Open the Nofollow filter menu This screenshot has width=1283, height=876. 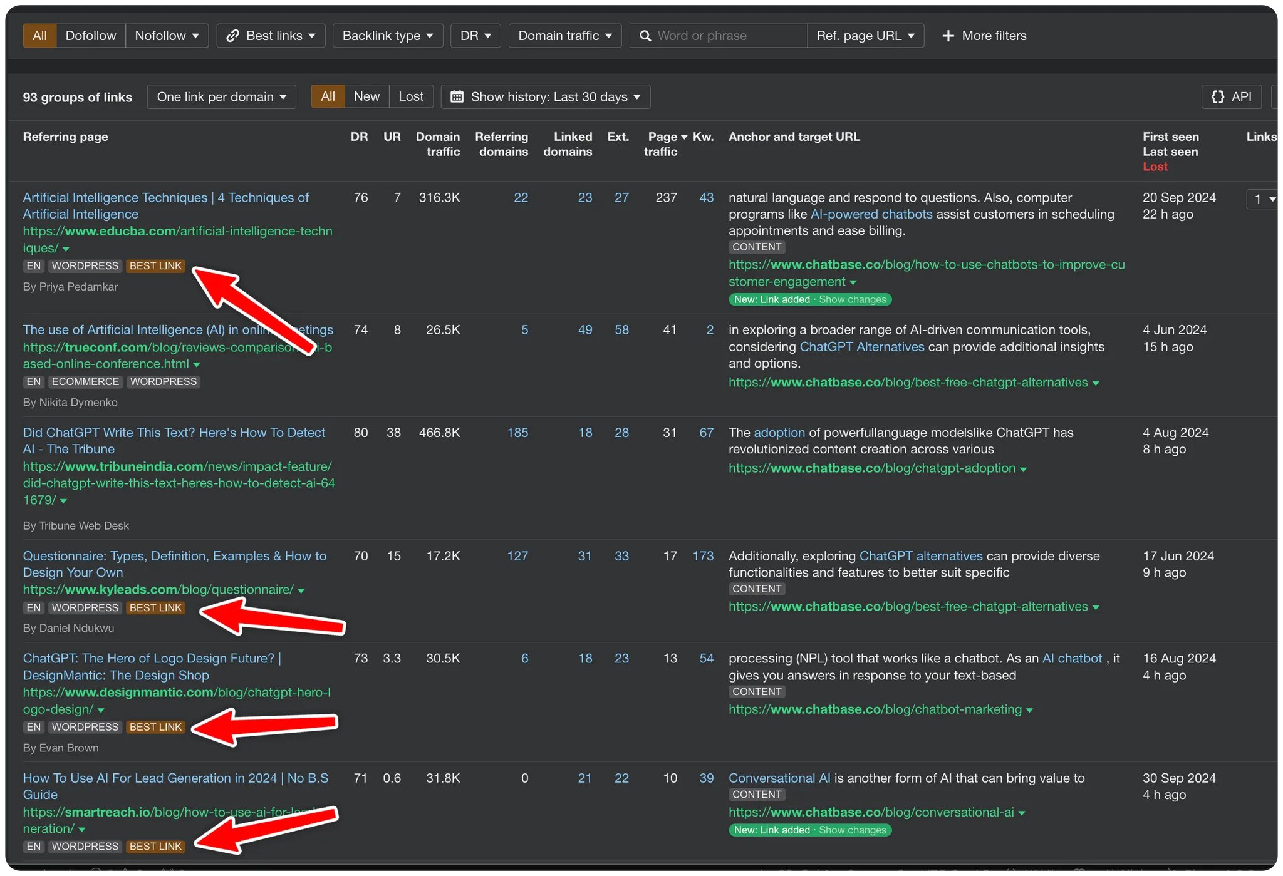166,36
